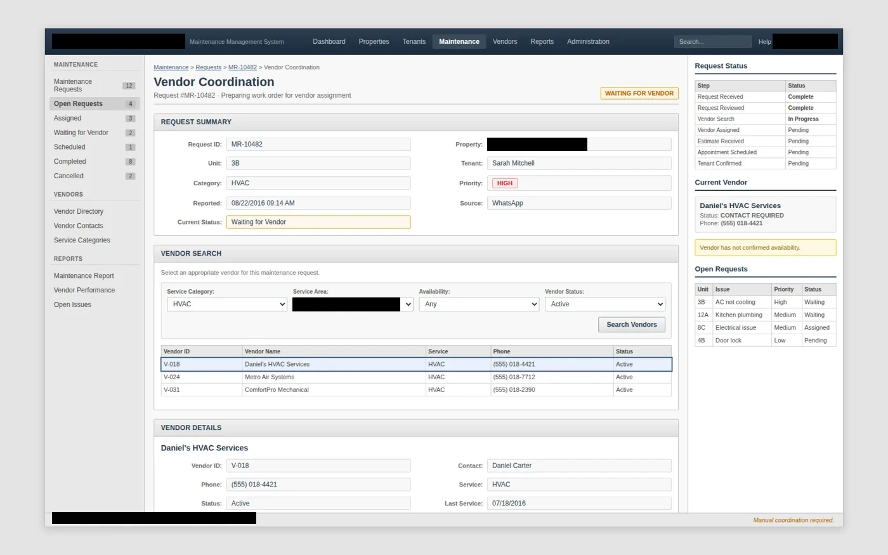Viewport: 888px width, 555px height.
Task: Select the Daniel's HVAC Services vendor row
Action: point(416,364)
